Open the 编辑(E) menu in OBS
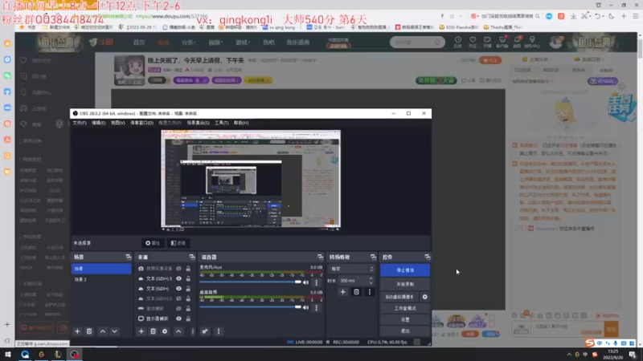The width and height of the screenshot is (643, 361). tap(98, 123)
